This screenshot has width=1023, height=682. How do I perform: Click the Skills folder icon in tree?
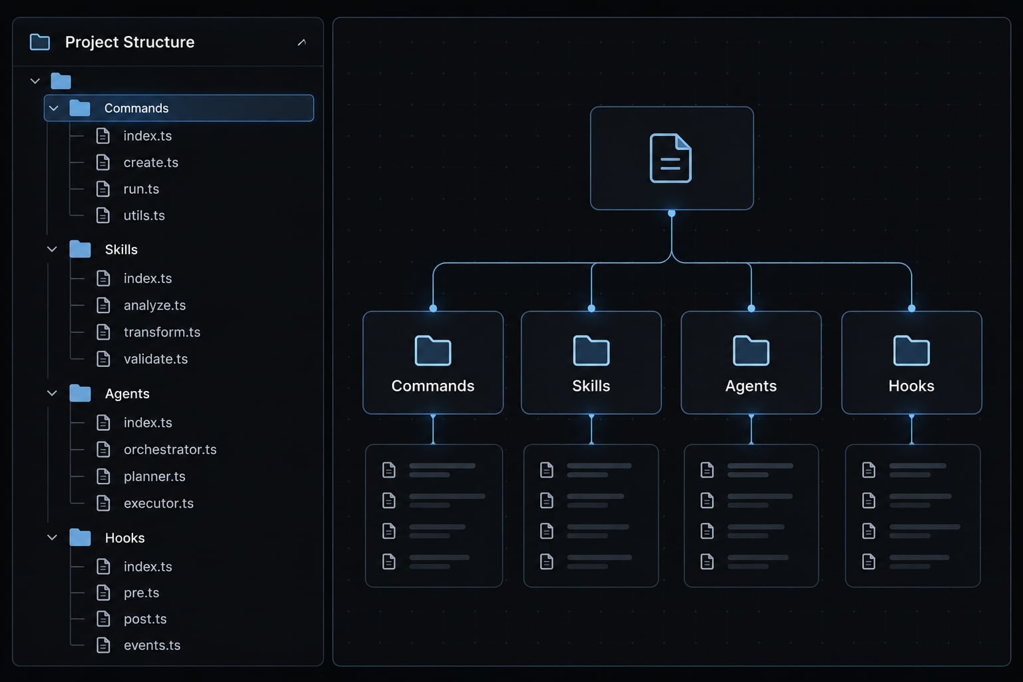(x=80, y=249)
